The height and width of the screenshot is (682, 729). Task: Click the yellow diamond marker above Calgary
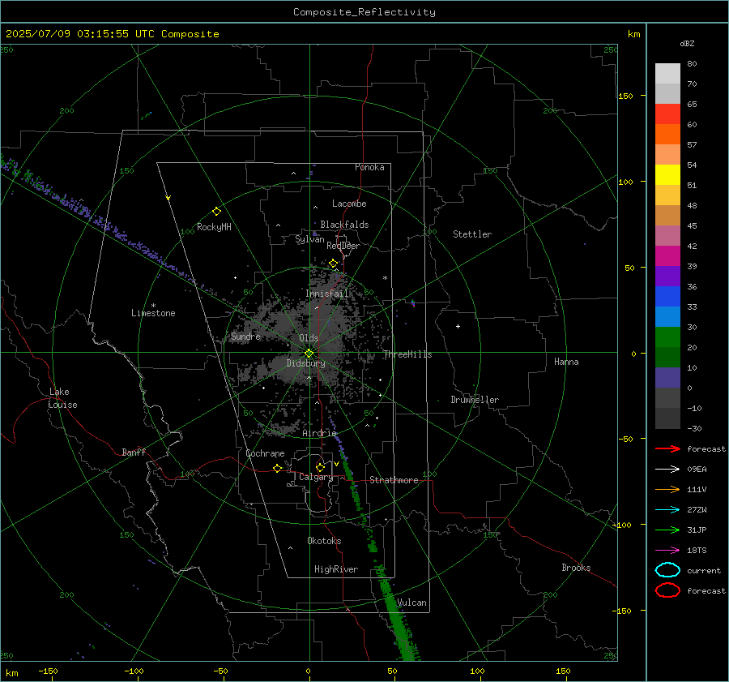click(x=320, y=467)
